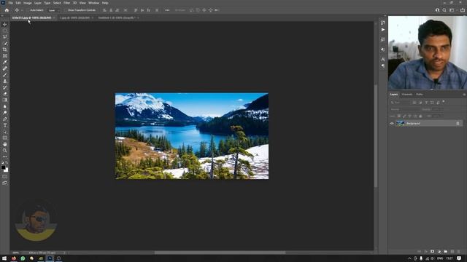Select the History Brush tool

pyautogui.click(x=5, y=87)
